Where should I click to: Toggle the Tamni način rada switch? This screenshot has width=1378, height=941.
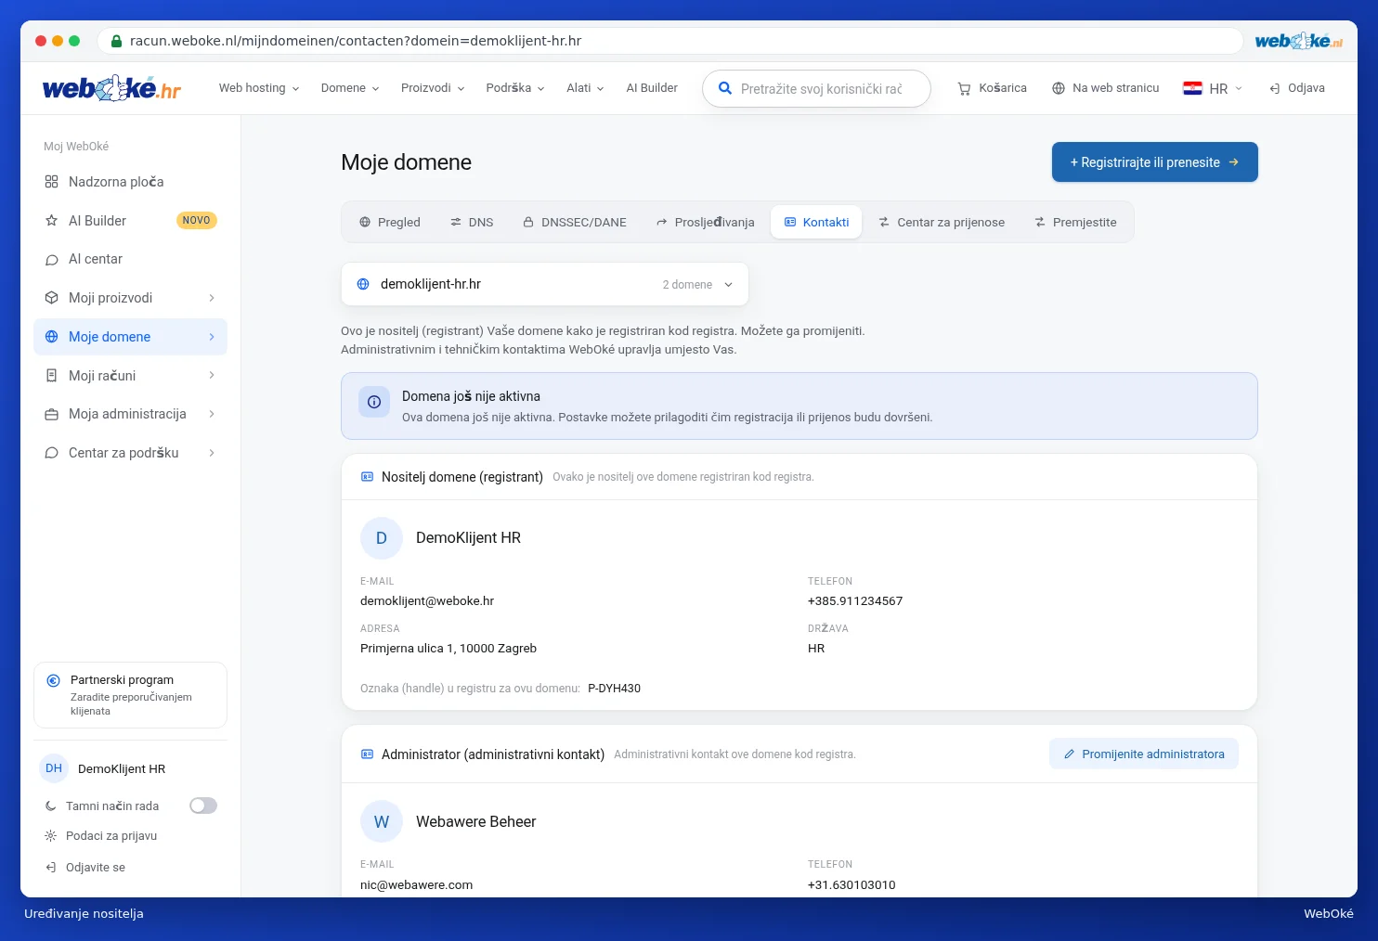click(203, 806)
